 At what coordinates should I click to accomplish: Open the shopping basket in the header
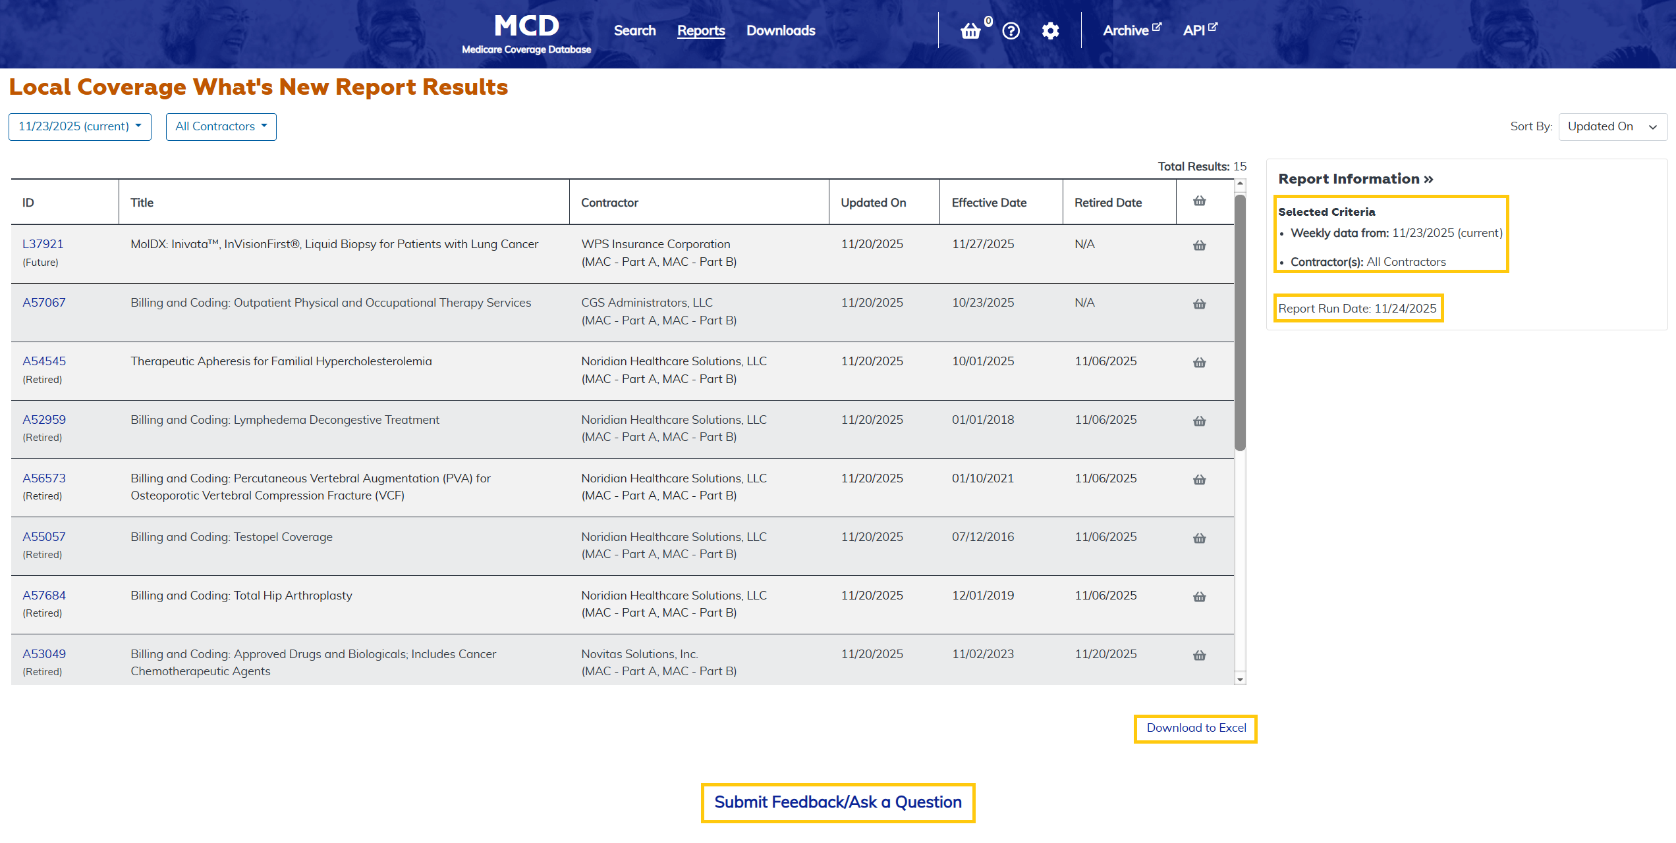970,30
